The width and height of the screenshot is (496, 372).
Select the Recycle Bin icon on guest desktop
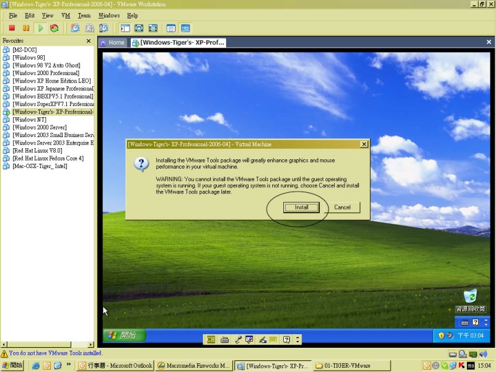(471, 300)
